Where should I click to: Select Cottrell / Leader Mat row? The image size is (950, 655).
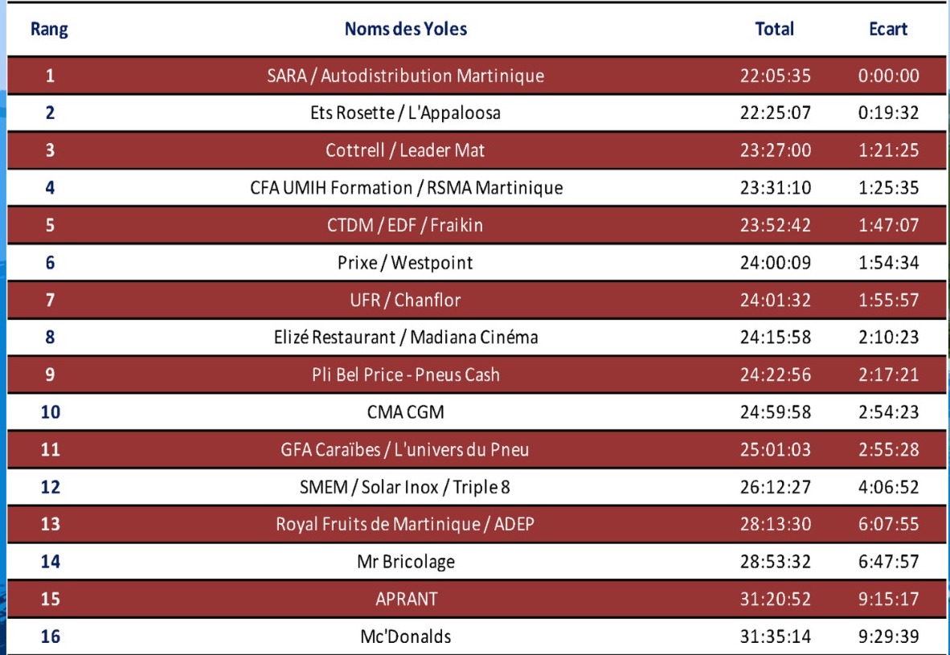click(477, 150)
